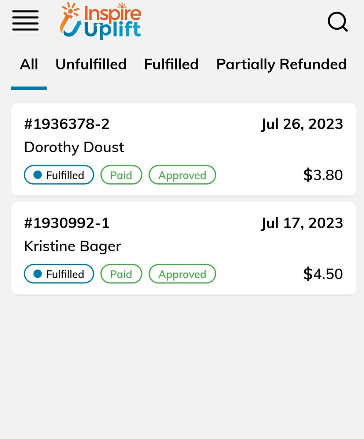Click Approved badge on Dorothy Doust order
Viewport: 364px width, 439px height.
coord(182,175)
